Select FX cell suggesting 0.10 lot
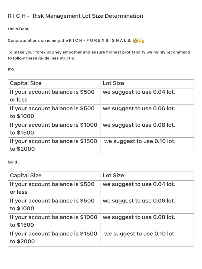 point(147,146)
